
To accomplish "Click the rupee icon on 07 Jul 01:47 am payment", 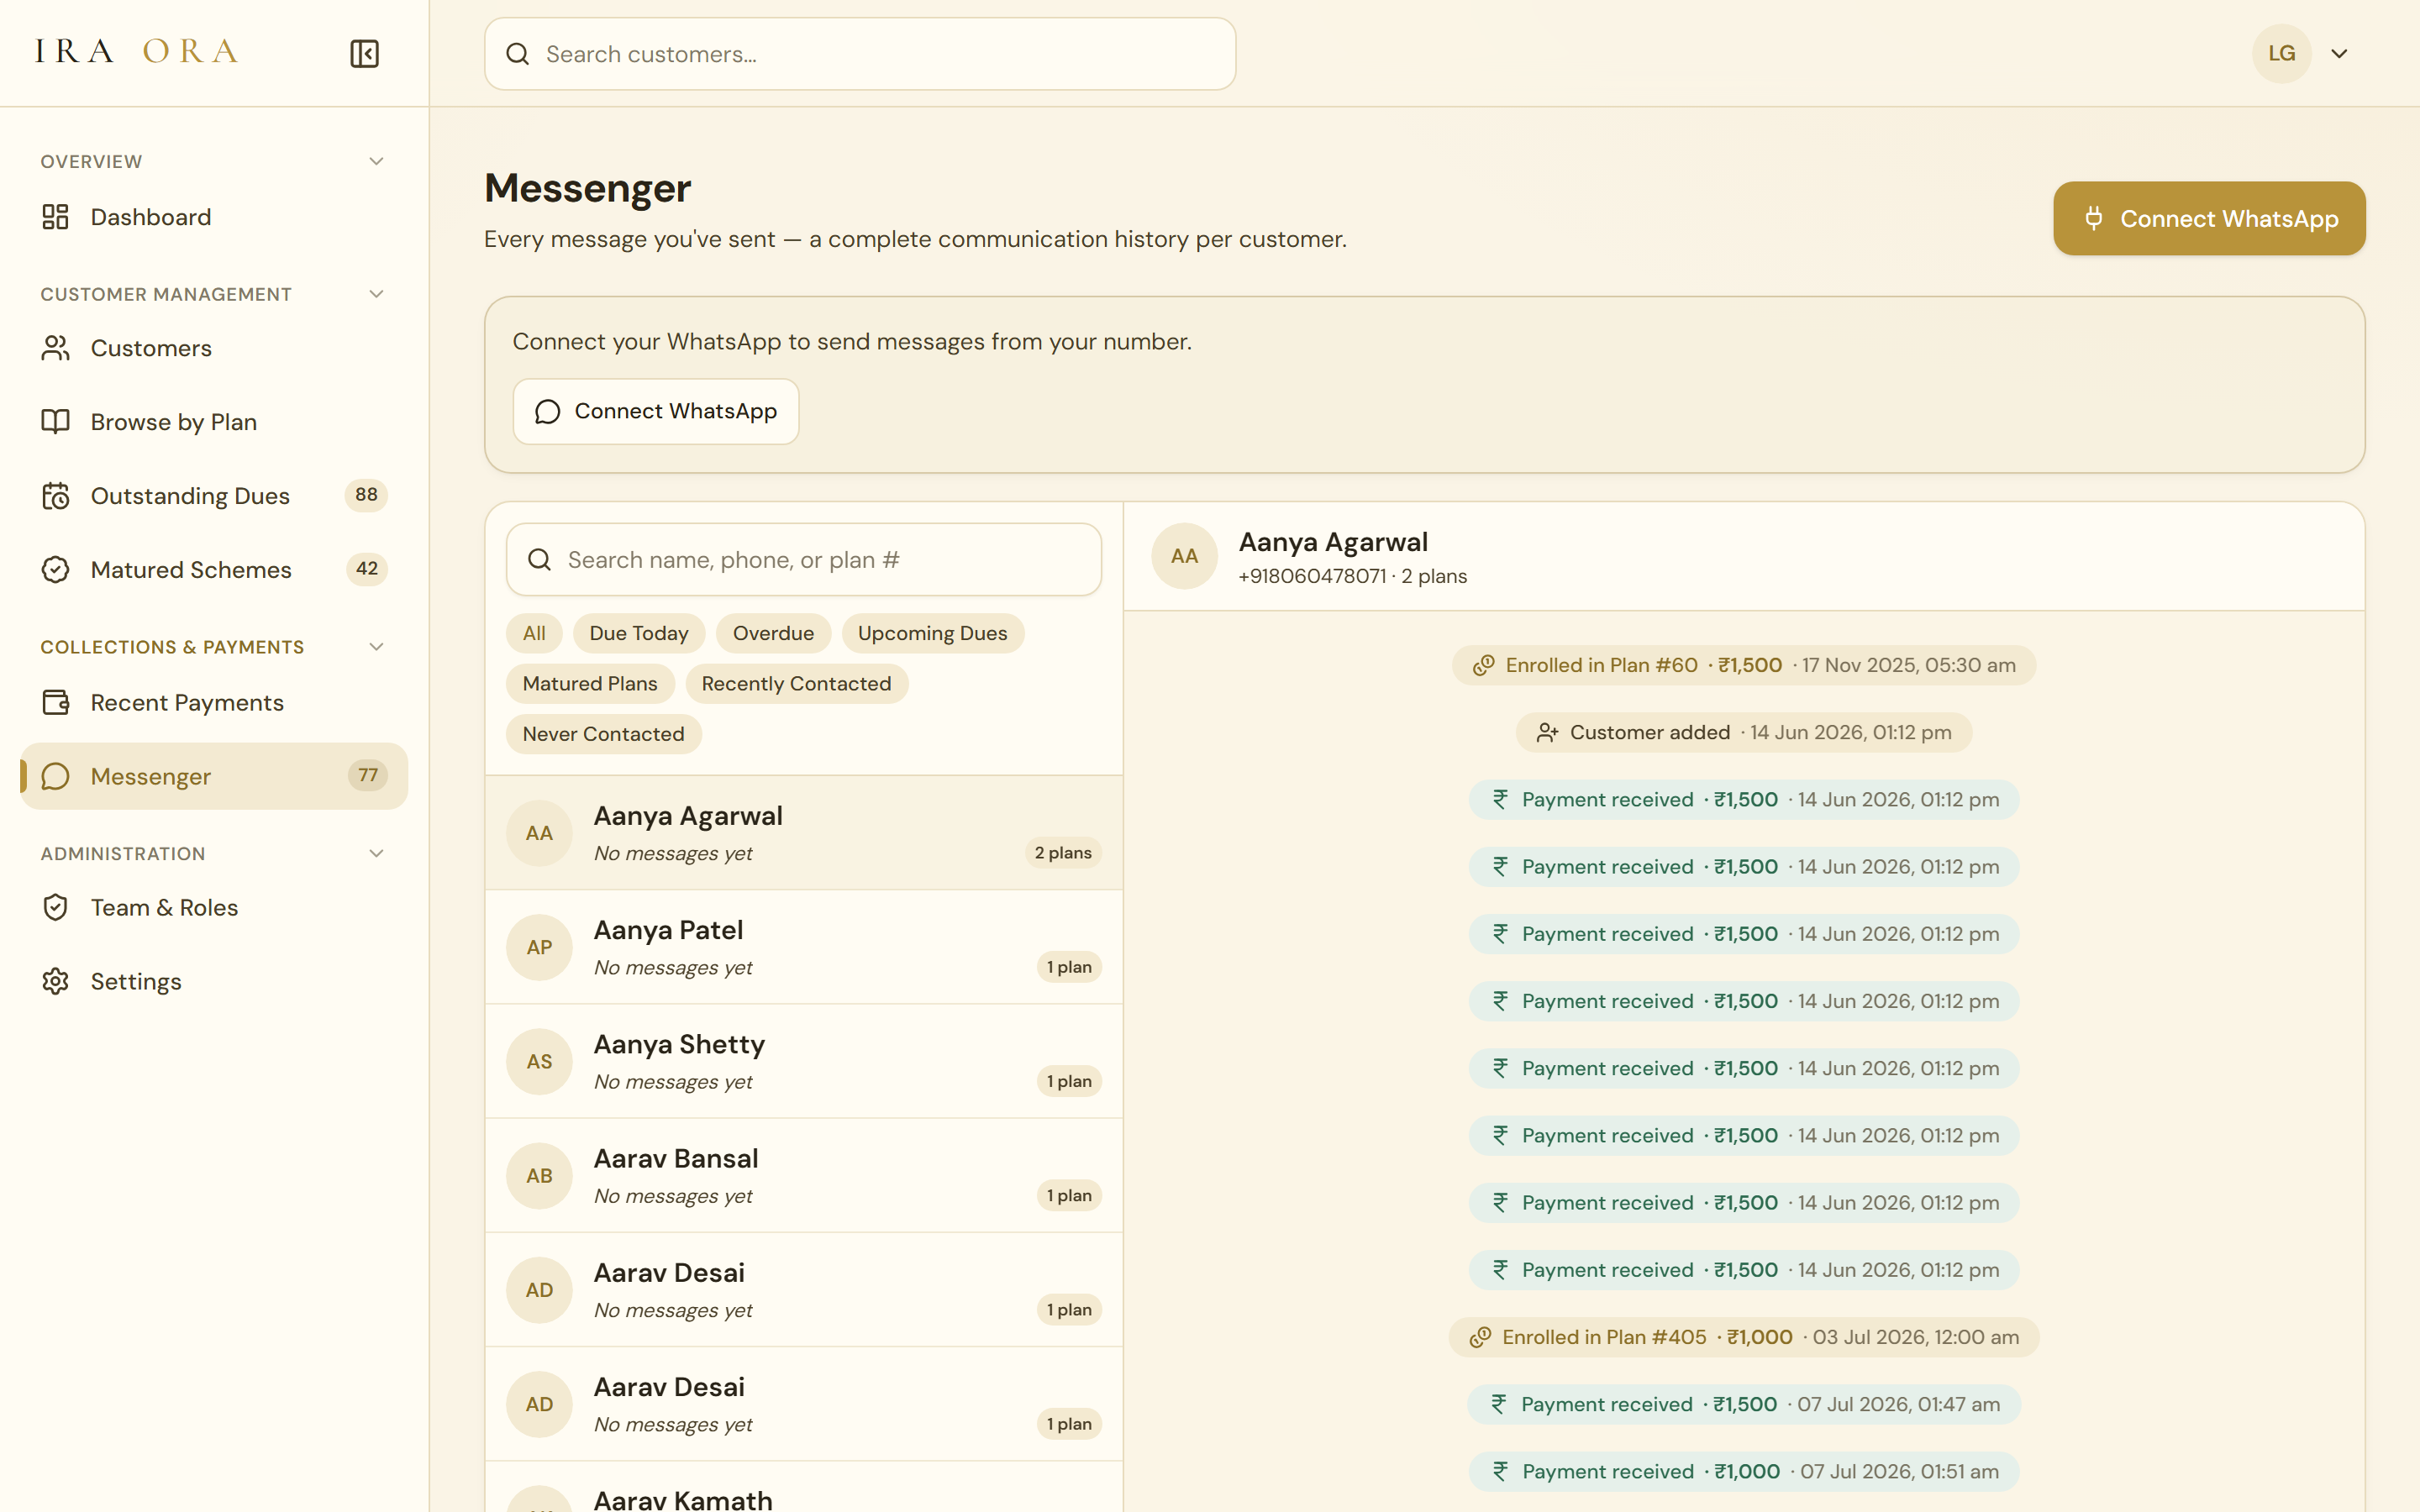I will [1498, 1404].
